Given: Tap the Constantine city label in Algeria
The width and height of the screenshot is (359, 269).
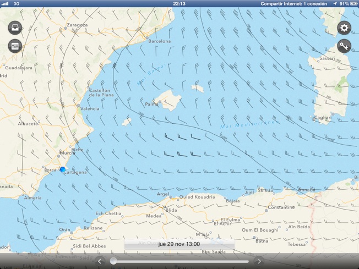Looking at the screenshot, I should pyautogui.click(x=281, y=208).
